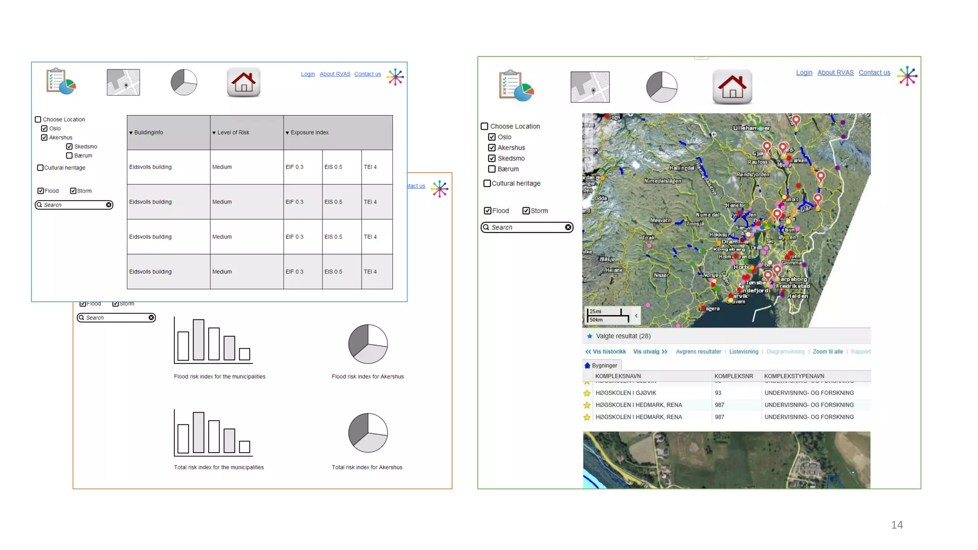Expand the Buildinginfo column dropdown
978x550 pixels.
[x=131, y=133]
